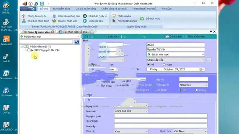Screen dimensions: 239x134
Task: Select Nam gender radio button
Action: (164, 64)
